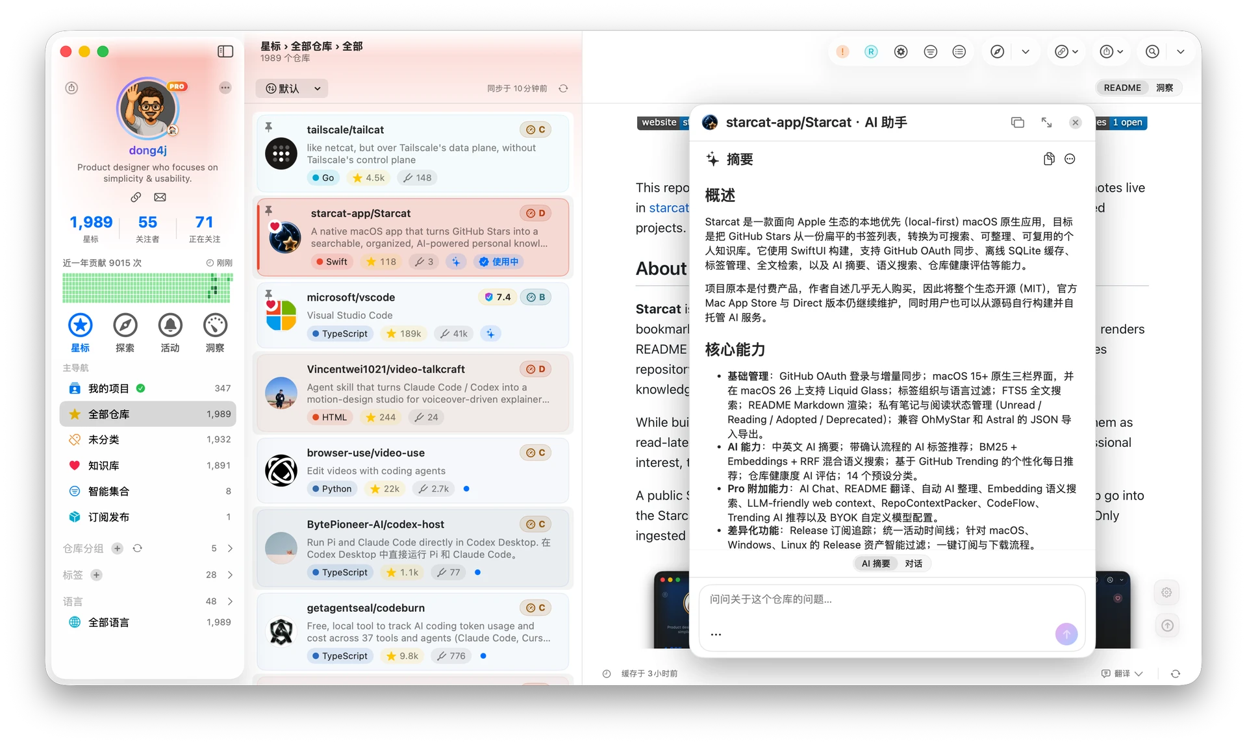Copy the AI summary with the copy icon
The image size is (1247, 745).
pyautogui.click(x=1049, y=159)
